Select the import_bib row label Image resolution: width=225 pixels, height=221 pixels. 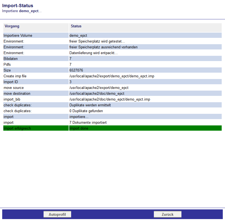coord(12,99)
